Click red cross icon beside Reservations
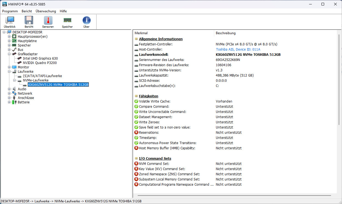Viewport: 342px width, 204px height. coord(136,133)
